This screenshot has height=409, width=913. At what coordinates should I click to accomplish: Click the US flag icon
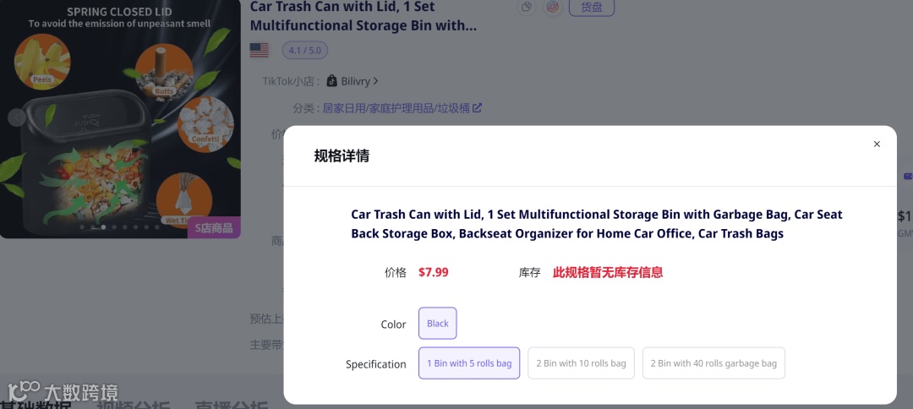pos(260,51)
